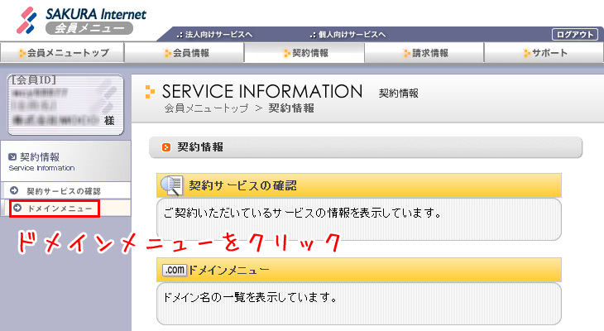Click the arrow icon beside 契約サービスの確認 in the sidebar
Screen dimensions: 604x331
[x=14, y=190]
